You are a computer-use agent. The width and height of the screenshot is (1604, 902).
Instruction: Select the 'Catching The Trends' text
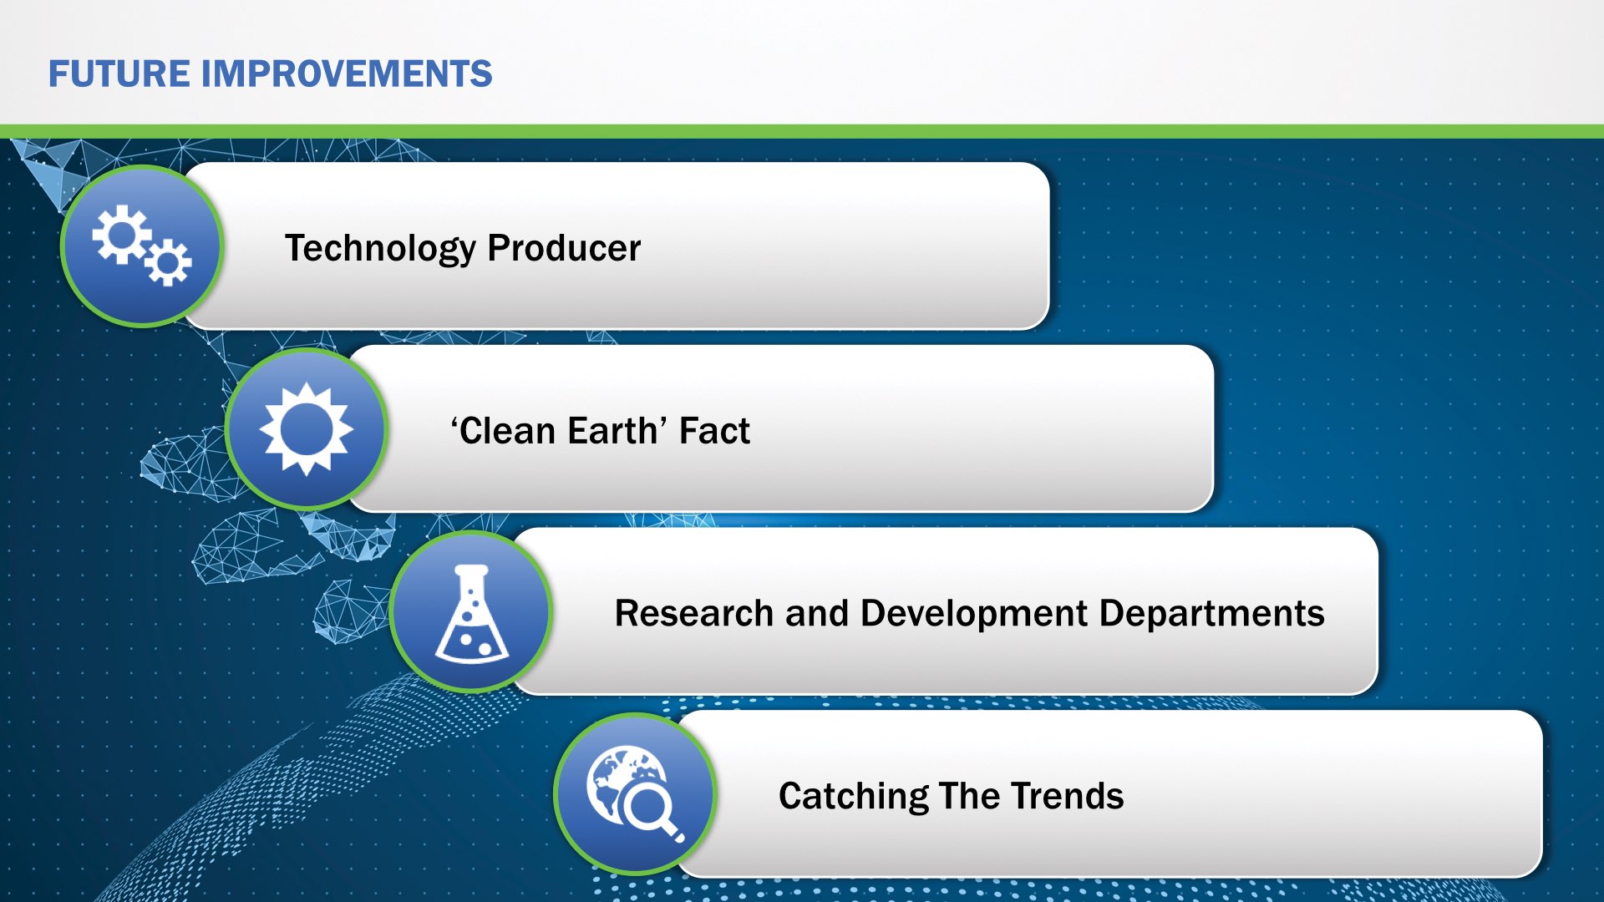tap(951, 796)
